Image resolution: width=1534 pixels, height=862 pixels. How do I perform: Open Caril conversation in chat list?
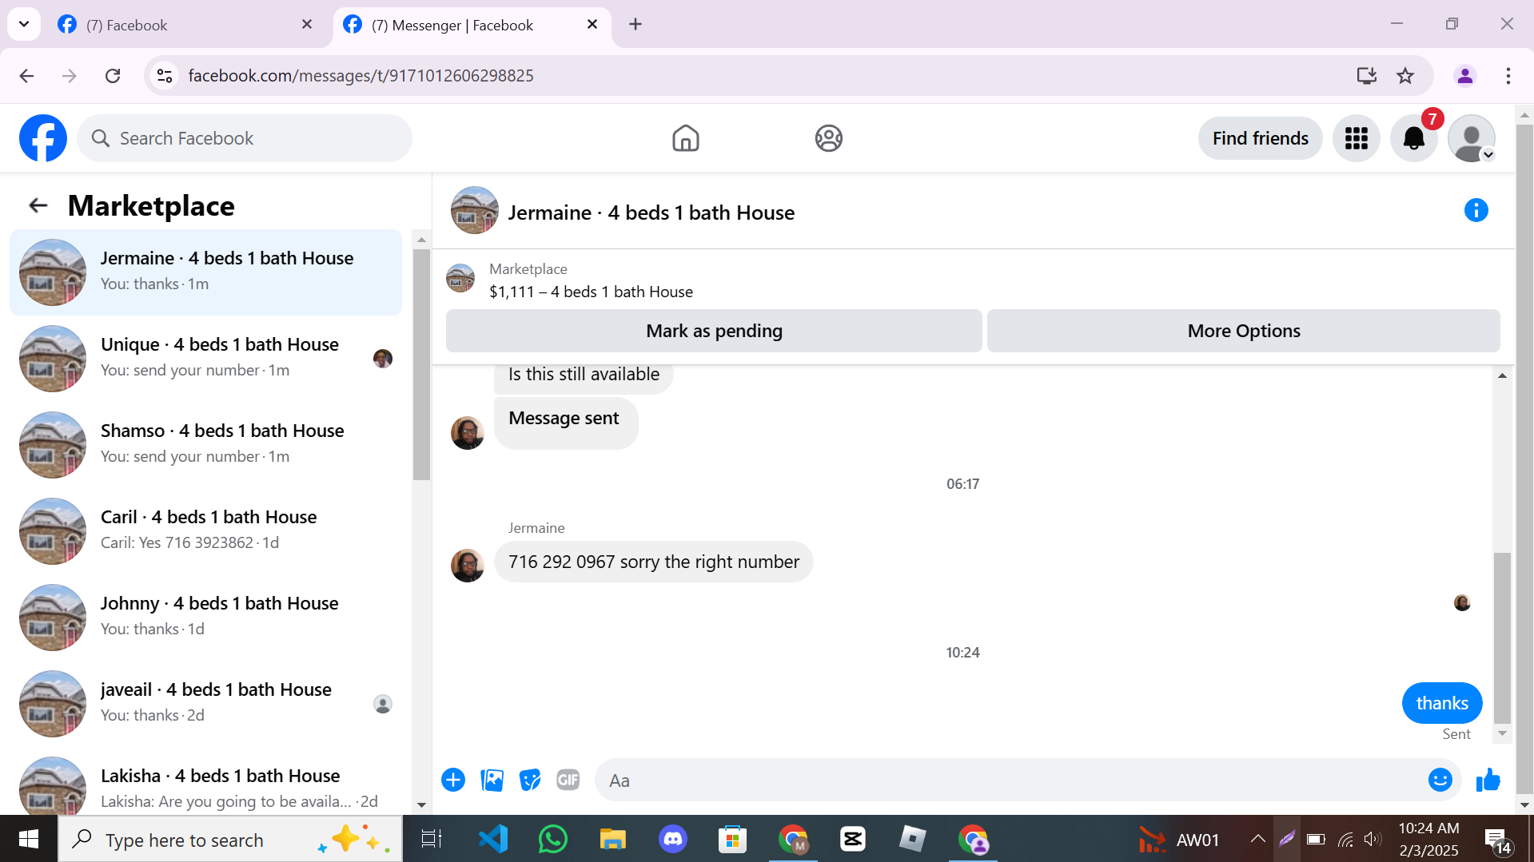pyautogui.click(x=205, y=530)
